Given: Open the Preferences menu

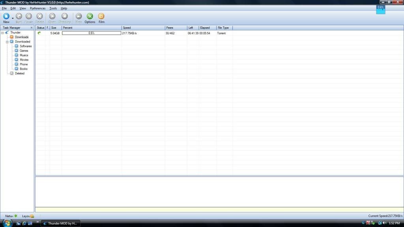Looking at the screenshot, I should [x=37, y=8].
